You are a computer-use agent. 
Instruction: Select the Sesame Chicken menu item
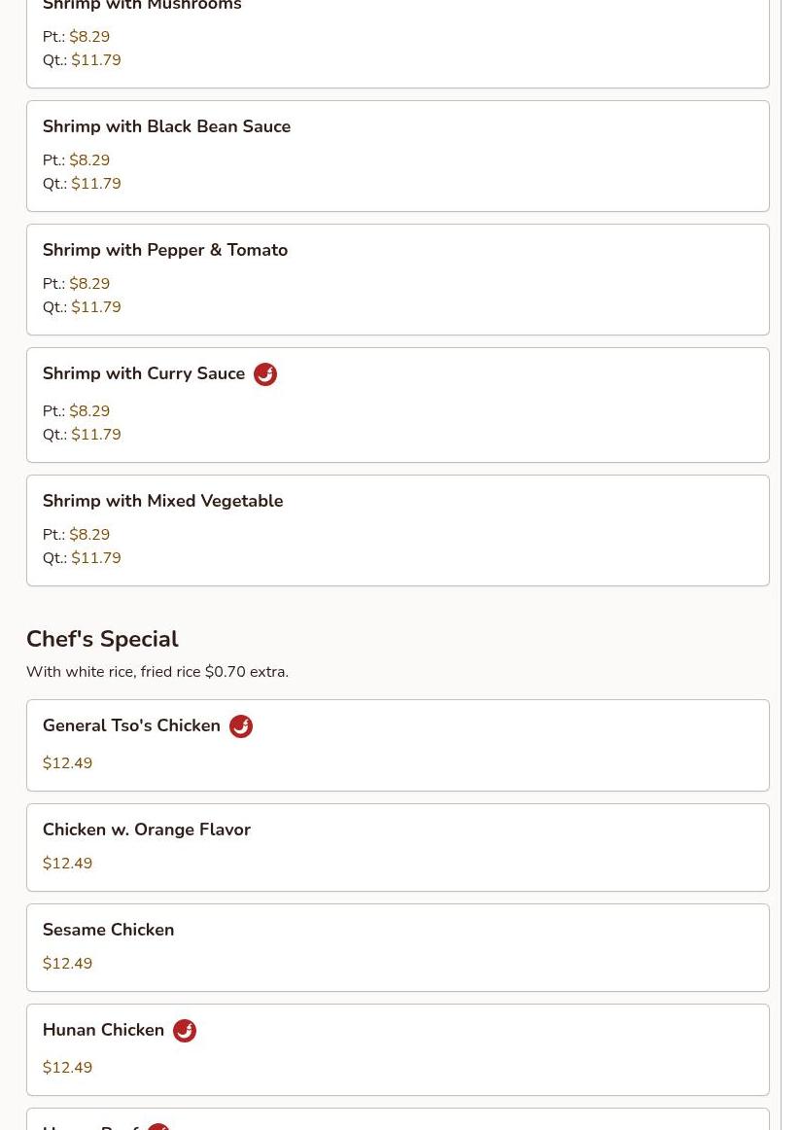108,930
